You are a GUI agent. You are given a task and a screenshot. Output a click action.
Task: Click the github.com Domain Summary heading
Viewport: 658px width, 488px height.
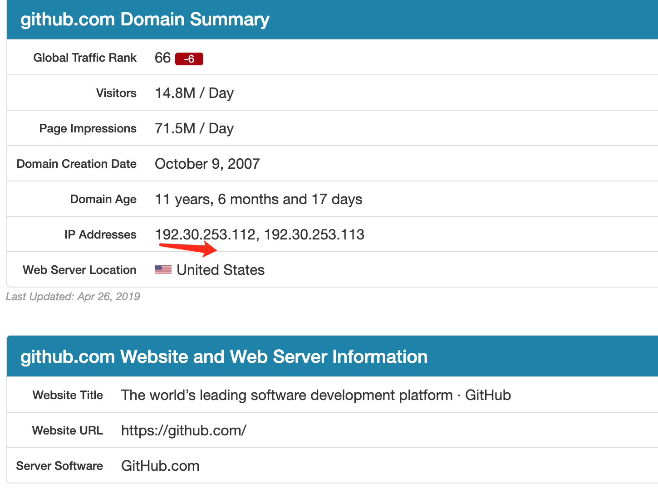tap(145, 20)
